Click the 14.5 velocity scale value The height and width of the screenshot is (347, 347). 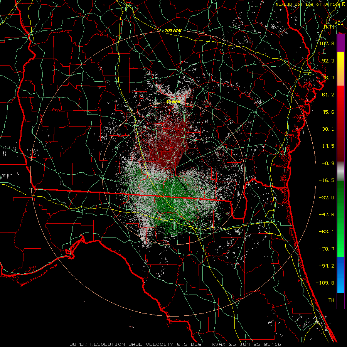(328, 146)
